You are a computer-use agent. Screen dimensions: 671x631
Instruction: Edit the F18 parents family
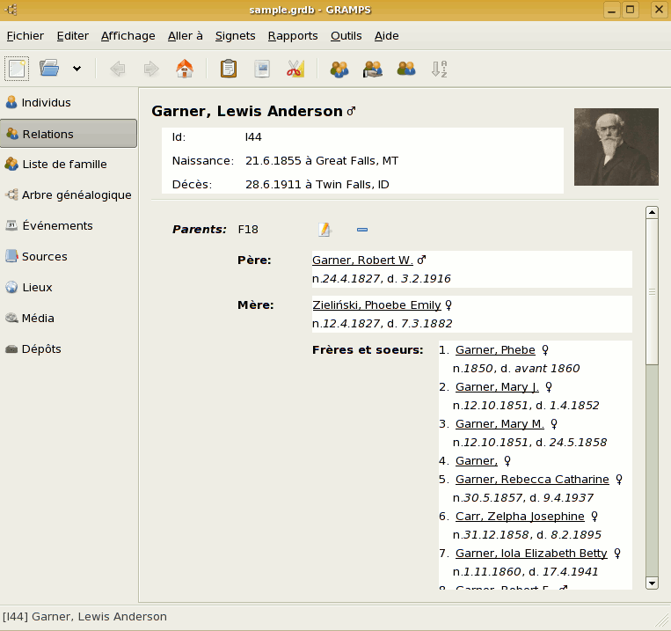[325, 230]
